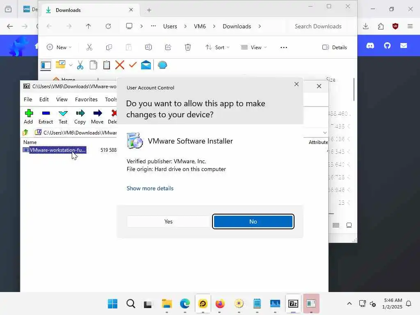Click Copy icon in Explorer command bar
420x315 pixels.
click(109, 48)
